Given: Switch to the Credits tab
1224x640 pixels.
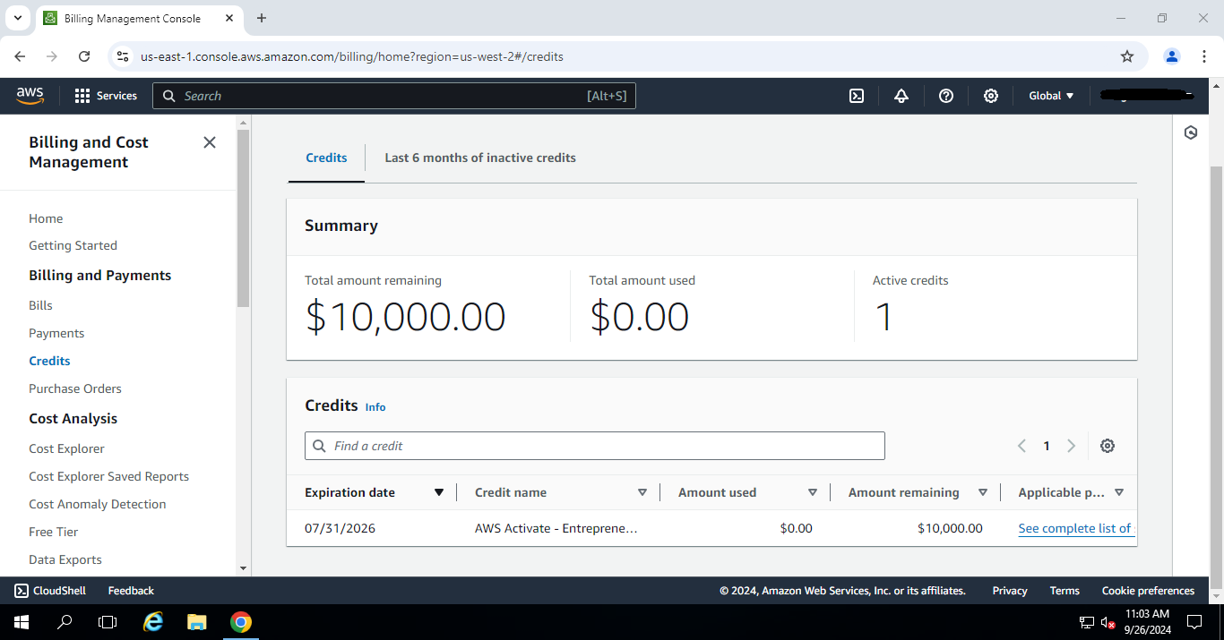Looking at the screenshot, I should (x=326, y=158).
